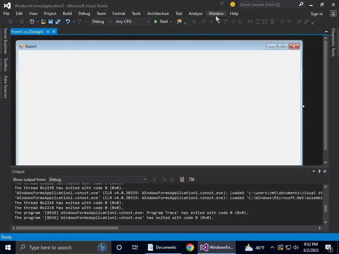
Task: Click the Find in Files toolbar icon
Action: (179, 21)
